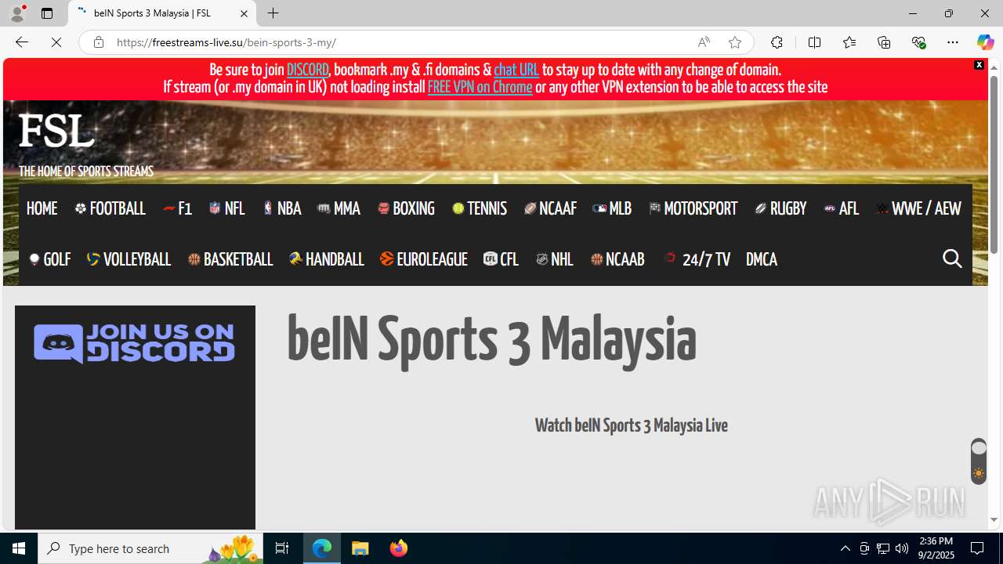Open the Windows Start menu
The image size is (1003, 564).
[x=19, y=548]
